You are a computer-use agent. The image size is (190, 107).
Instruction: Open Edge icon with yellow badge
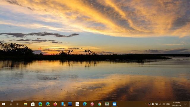point(47,104)
